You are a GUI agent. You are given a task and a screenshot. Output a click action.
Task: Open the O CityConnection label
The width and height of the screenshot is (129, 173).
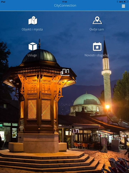point(64,81)
